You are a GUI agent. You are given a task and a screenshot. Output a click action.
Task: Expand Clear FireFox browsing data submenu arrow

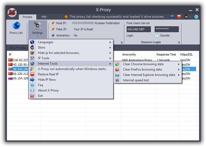tap(179, 69)
